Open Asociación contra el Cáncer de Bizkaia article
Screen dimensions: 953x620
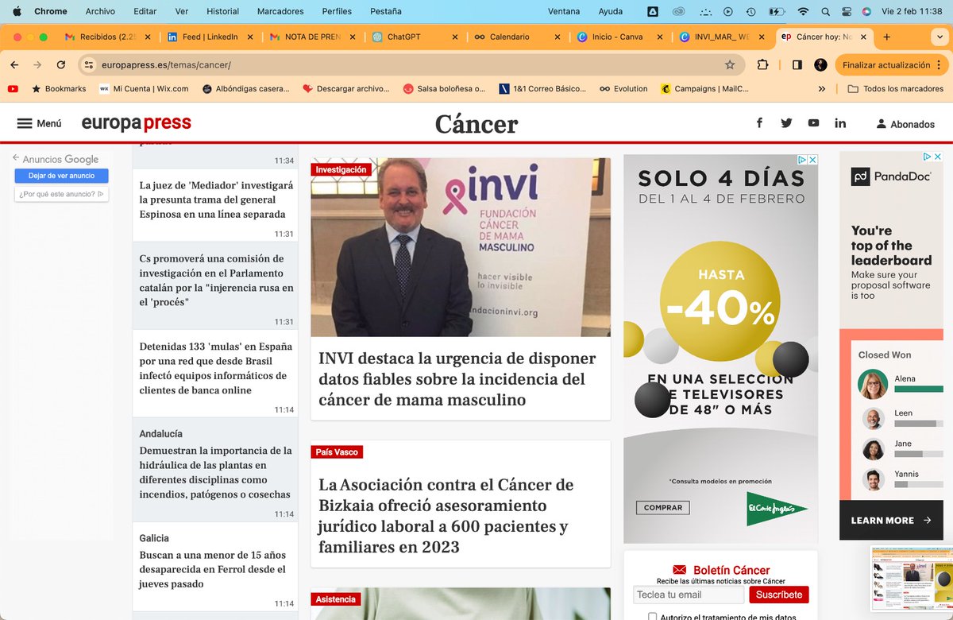tap(446, 516)
